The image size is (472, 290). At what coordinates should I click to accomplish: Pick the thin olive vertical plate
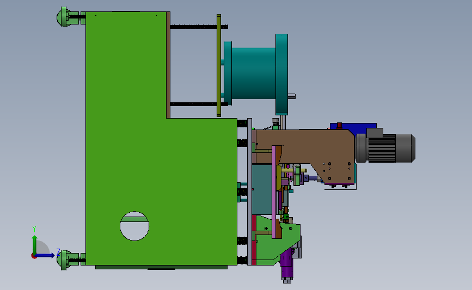[219, 65]
